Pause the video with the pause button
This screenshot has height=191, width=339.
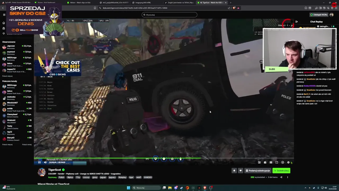click(39, 162)
